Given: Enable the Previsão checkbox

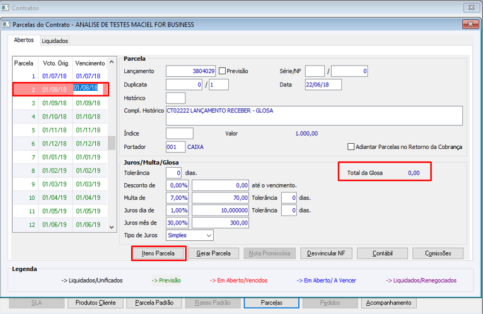Looking at the screenshot, I should (222, 71).
